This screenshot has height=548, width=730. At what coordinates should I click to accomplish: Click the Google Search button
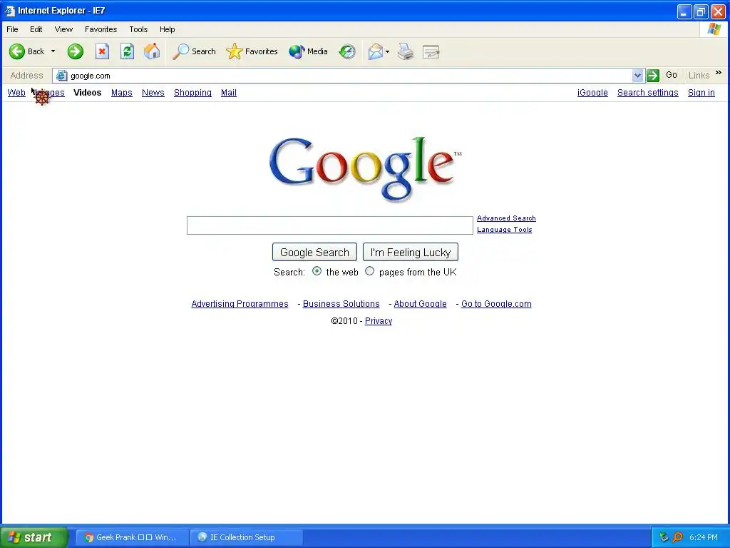pyautogui.click(x=314, y=252)
